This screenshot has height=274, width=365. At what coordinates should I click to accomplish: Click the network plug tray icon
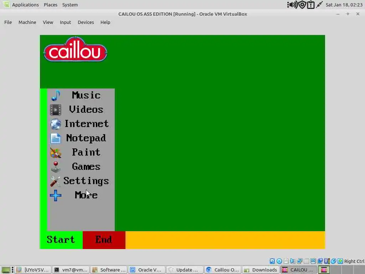319,4
